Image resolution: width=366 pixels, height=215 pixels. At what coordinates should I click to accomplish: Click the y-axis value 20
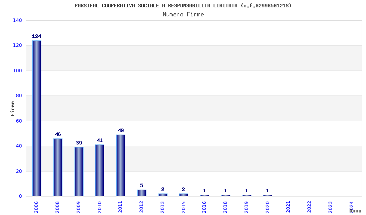pos(19,171)
